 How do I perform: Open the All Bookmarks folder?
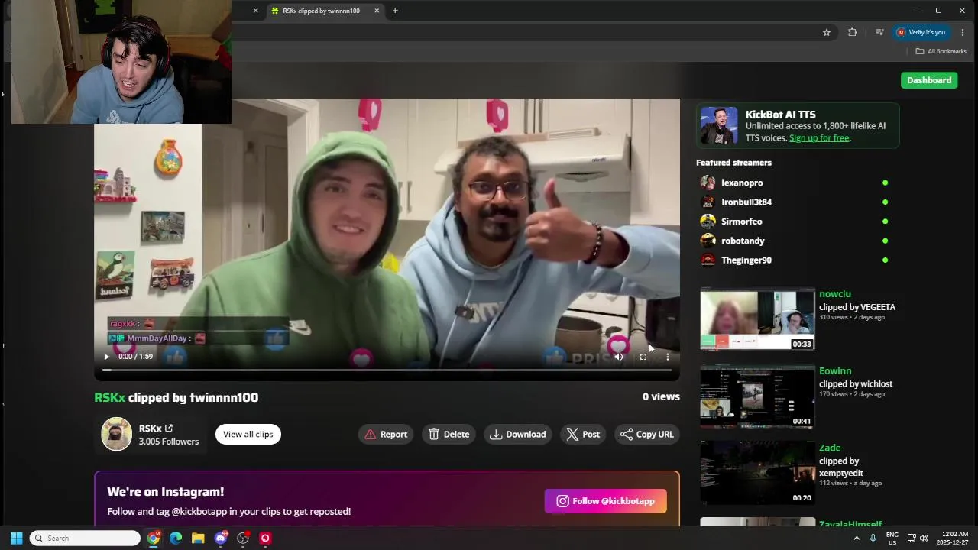(x=941, y=51)
